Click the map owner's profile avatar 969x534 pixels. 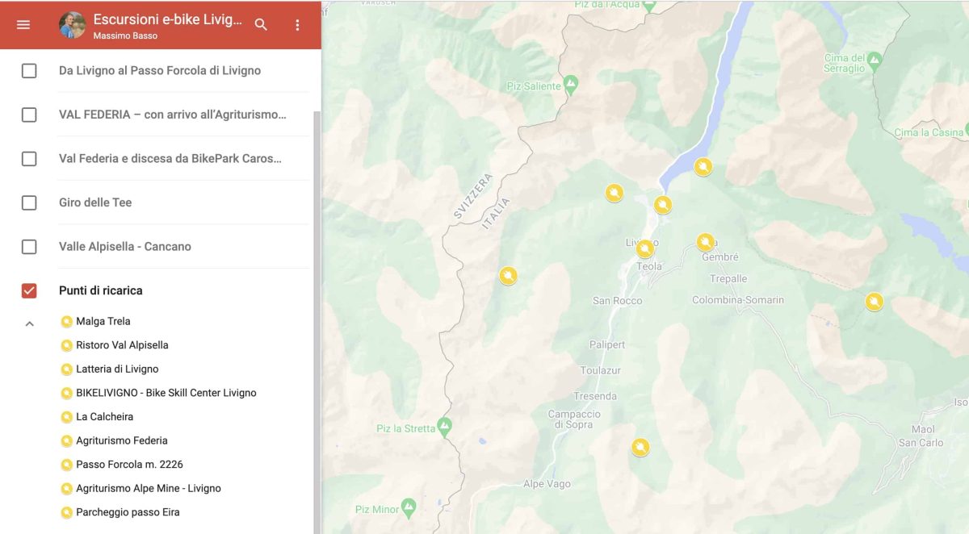(72, 24)
